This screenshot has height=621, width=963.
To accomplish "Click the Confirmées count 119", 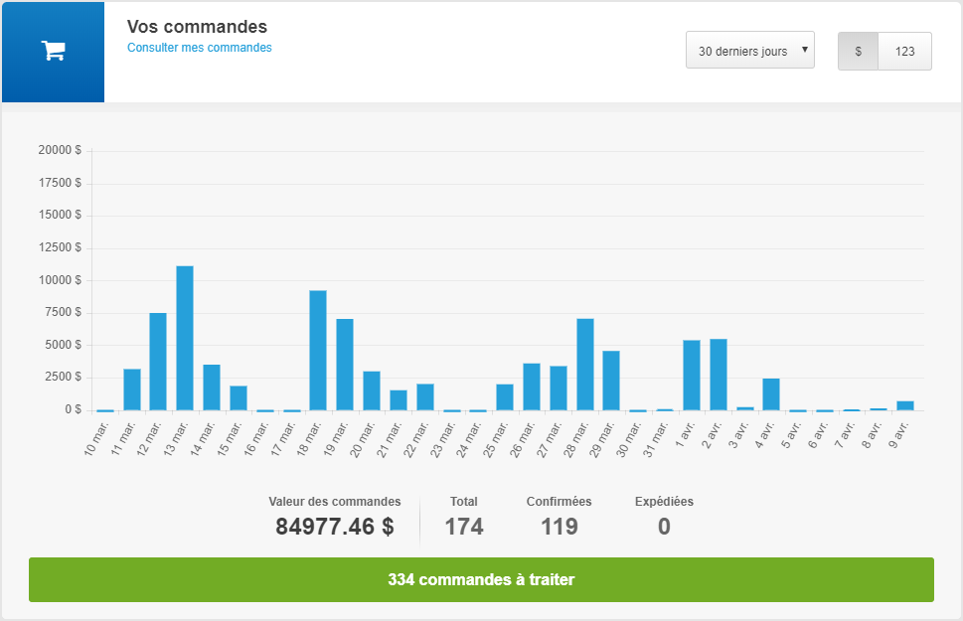I will click(x=559, y=527).
